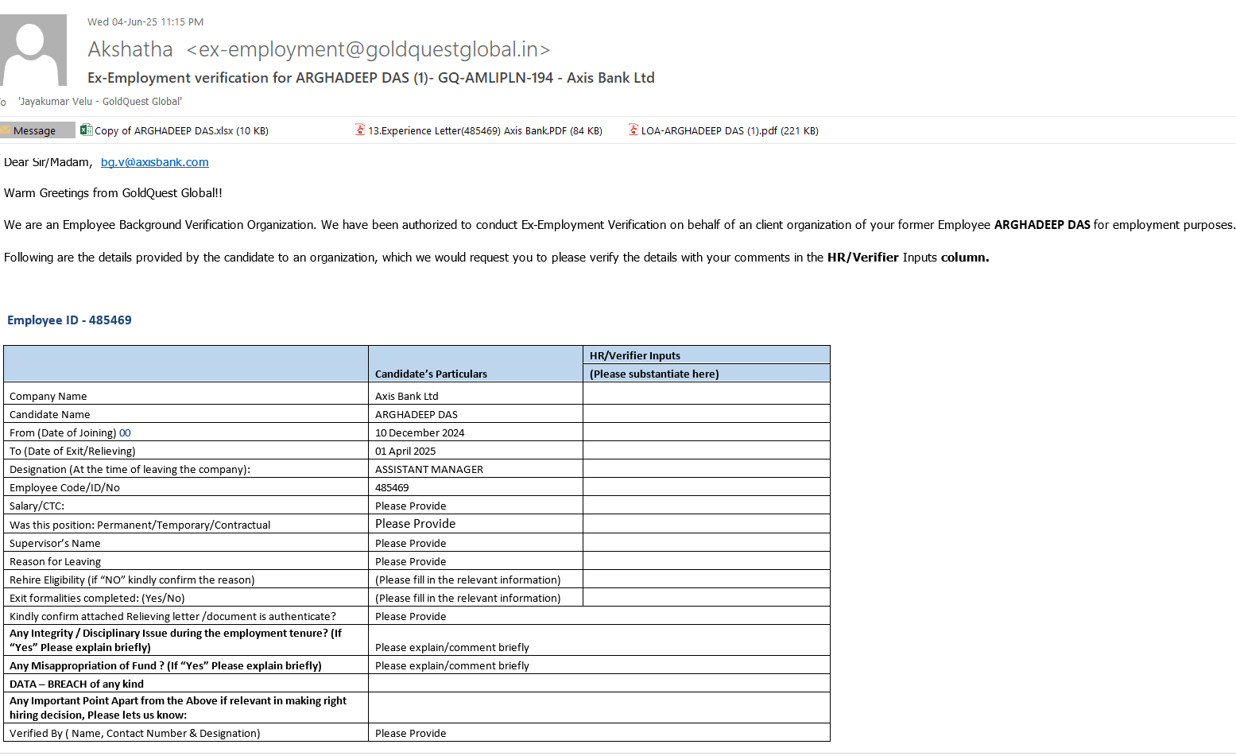Click the HR/Verifier input cell for Supervisor's Name

tap(706, 543)
